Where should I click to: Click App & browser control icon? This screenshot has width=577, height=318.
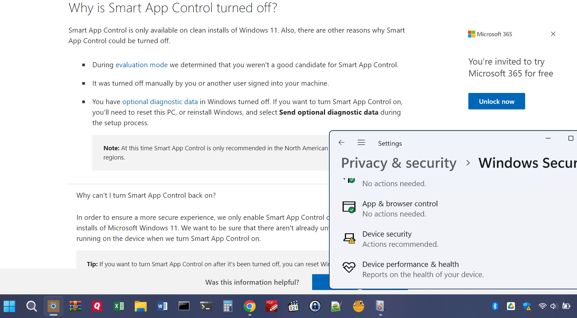(x=349, y=207)
